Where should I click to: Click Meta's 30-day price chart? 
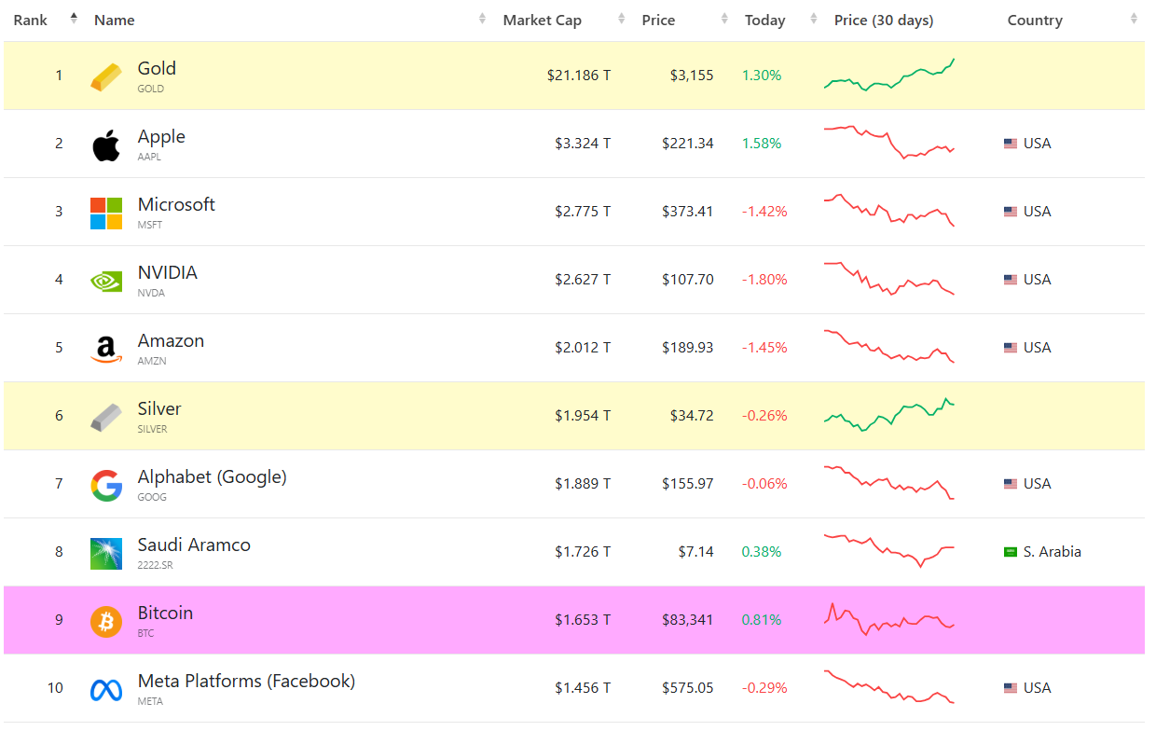(x=889, y=687)
